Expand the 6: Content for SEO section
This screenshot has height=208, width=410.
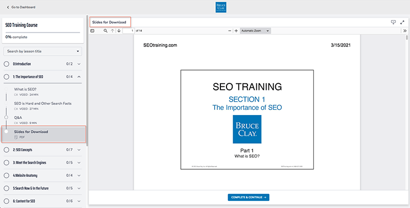79,201
